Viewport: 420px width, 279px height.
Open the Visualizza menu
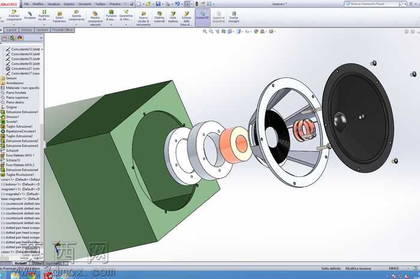click(53, 4)
